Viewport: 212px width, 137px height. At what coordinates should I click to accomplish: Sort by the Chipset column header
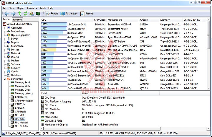[x=149, y=20]
